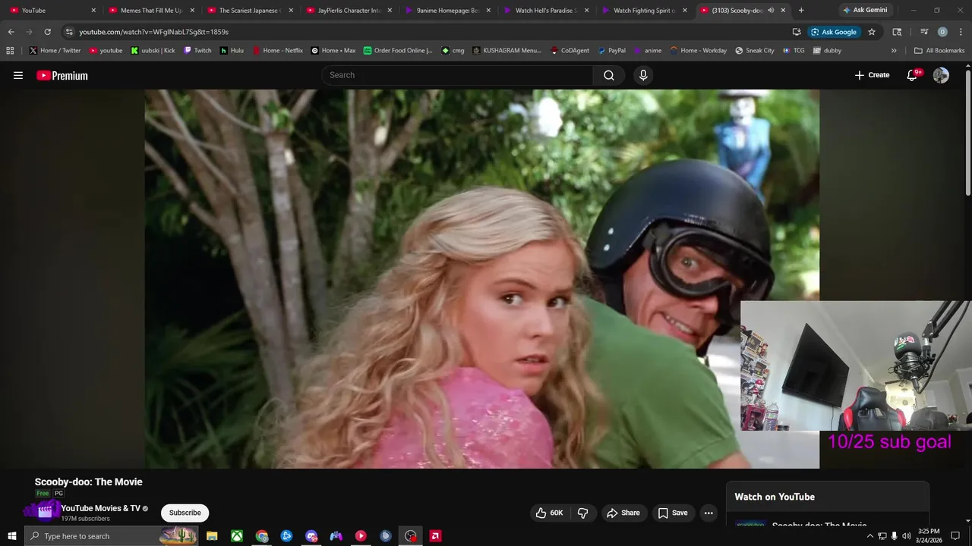Open Sneak City bookmark

click(x=755, y=51)
